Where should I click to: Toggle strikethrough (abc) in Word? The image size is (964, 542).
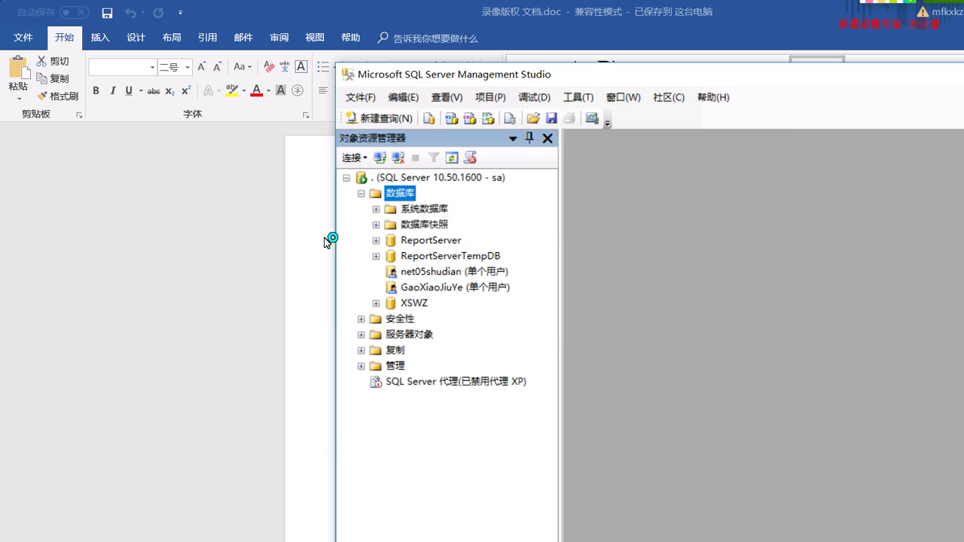coord(153,91)
